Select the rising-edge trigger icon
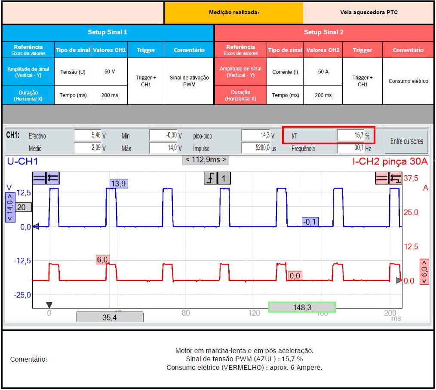 (211, 178)
